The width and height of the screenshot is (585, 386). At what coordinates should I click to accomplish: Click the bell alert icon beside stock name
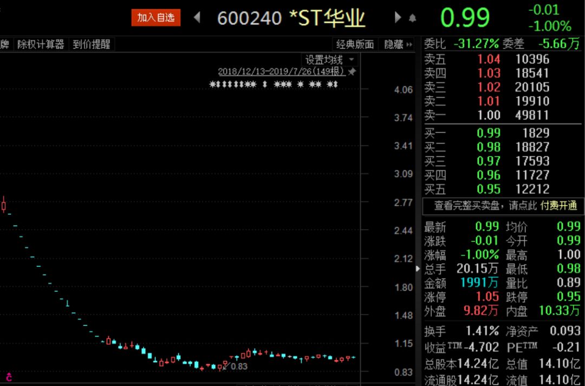click(x=412, y=18)
